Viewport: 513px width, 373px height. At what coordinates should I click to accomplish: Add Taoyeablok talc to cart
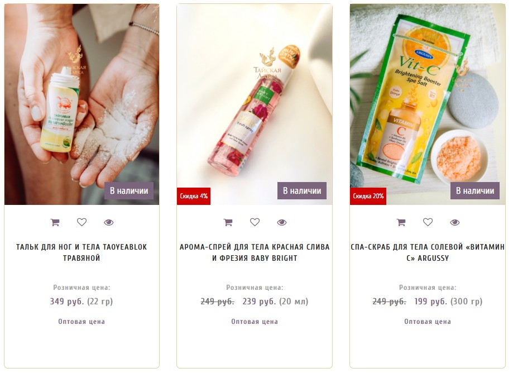55,222
